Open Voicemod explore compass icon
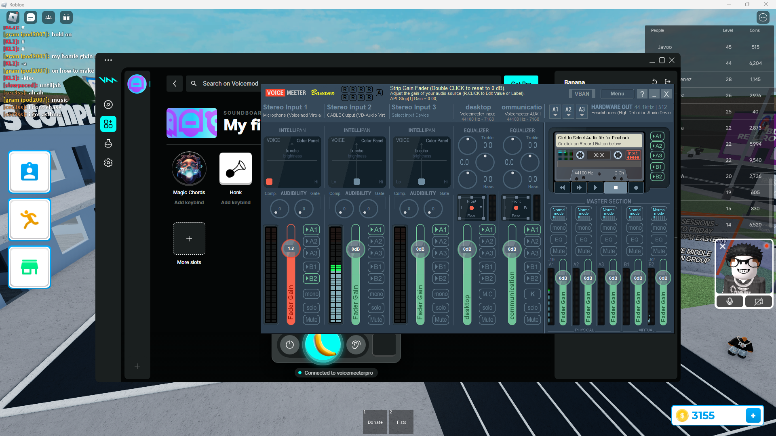776x436 pixels. 108,105
